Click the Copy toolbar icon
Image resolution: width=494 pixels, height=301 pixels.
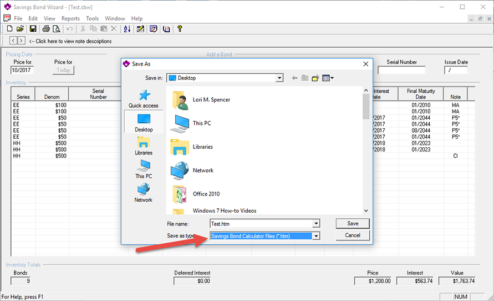coord(93,29)
